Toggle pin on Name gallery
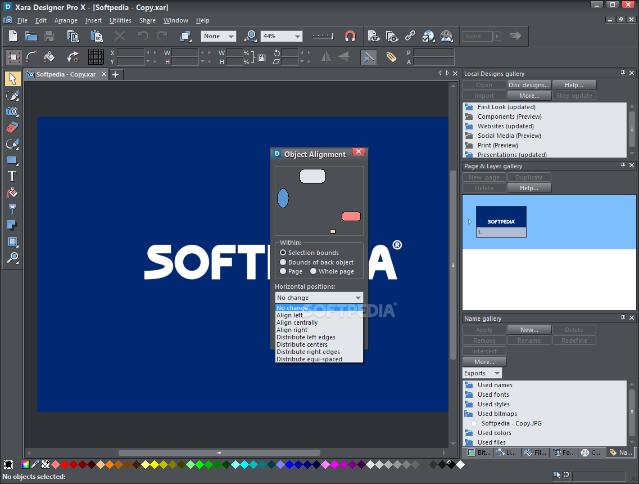 tap(623, 318)
